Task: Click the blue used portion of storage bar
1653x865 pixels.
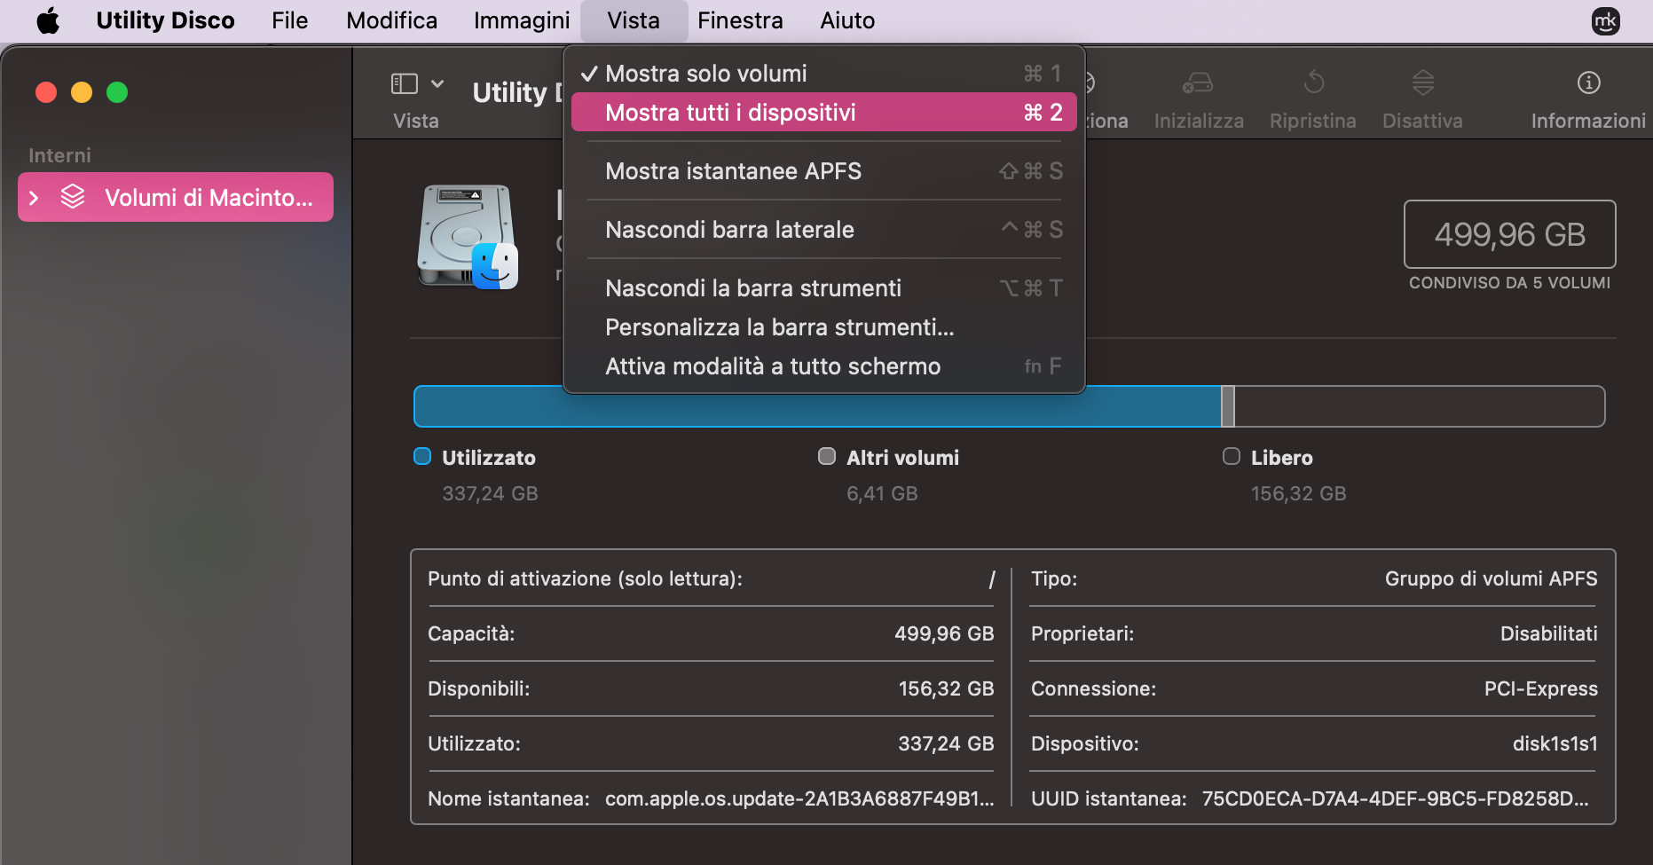Action: click(x=817, y=406)
